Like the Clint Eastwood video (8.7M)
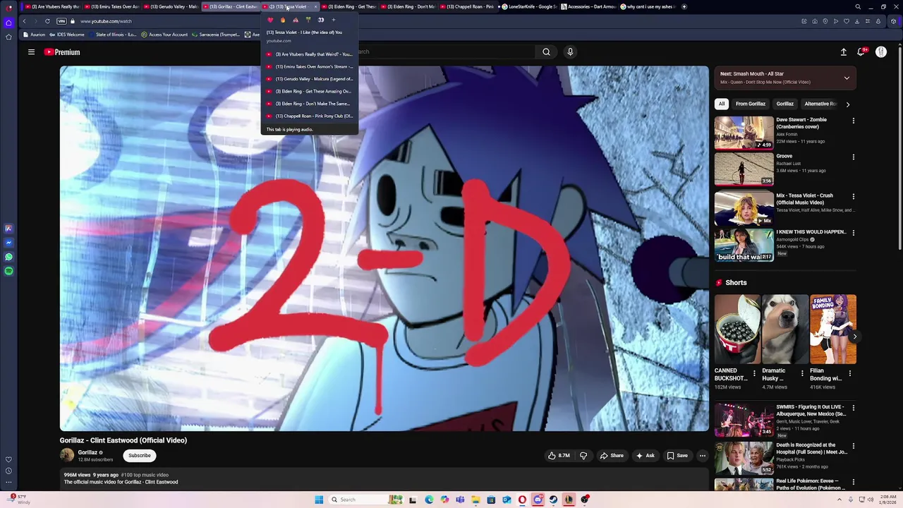 coord(559,456)
